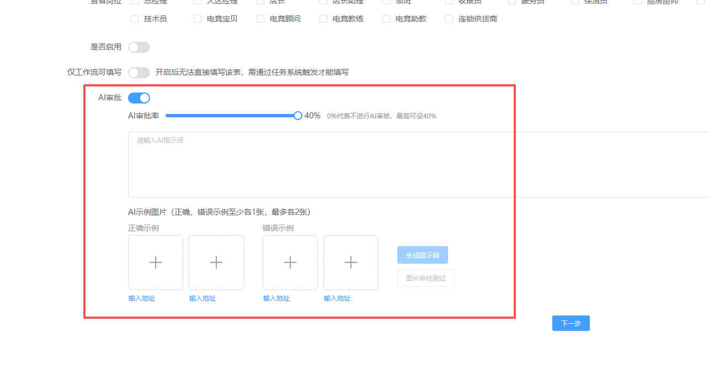Screen dimensions: 709x381
Task: Click the 图片审核测试 button
Action: (x=426, y=278)
